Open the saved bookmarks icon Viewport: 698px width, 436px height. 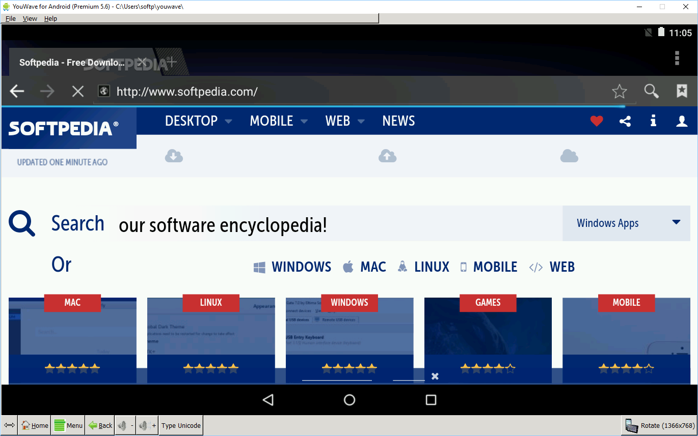[682, 91]
